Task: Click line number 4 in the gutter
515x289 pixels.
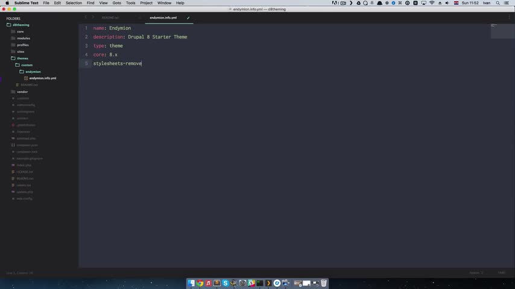Action: pyautogui.click(x=86, y=55)
